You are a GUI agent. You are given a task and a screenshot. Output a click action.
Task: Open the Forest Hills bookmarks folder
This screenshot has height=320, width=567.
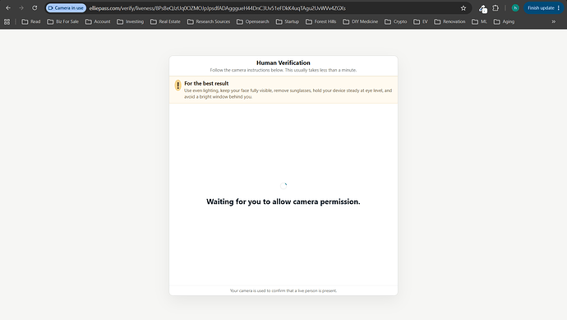point(321,21)
